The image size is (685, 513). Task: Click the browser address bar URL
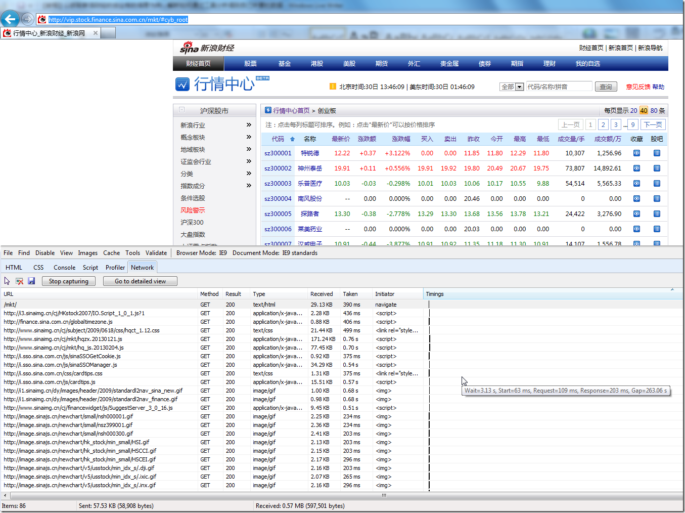click(118, 20)
